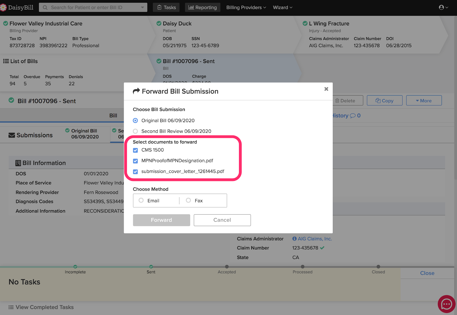The image size is (457, 315).
Task: Open the Tasks page
Action: pyautogui.click(x=166, y=7)
